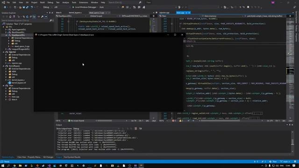
Task: Select dead_space_3.cpp in Solution Explorer
Action: tap(22, 46)
